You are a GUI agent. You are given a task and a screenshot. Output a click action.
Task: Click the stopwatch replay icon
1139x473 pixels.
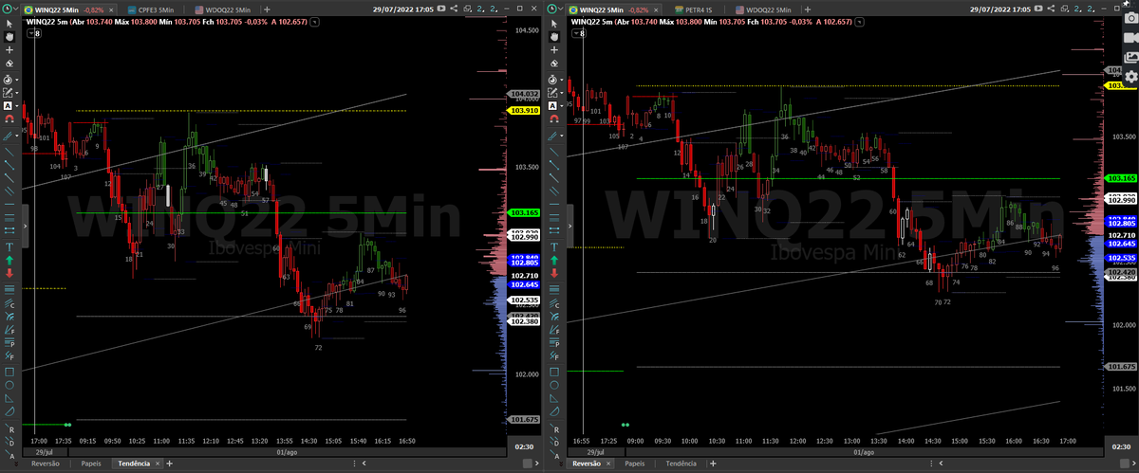[8, 79]
